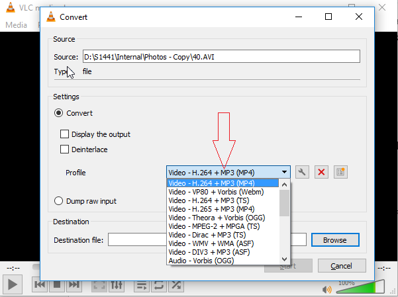The height and width of the screenshot is (297, 398).
Task: Choose Video - DIV3 + MP3 (ASF)
Action: coord(223,252)
